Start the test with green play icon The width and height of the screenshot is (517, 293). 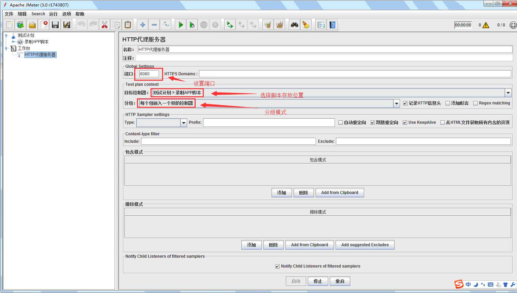tap(181, 25)
